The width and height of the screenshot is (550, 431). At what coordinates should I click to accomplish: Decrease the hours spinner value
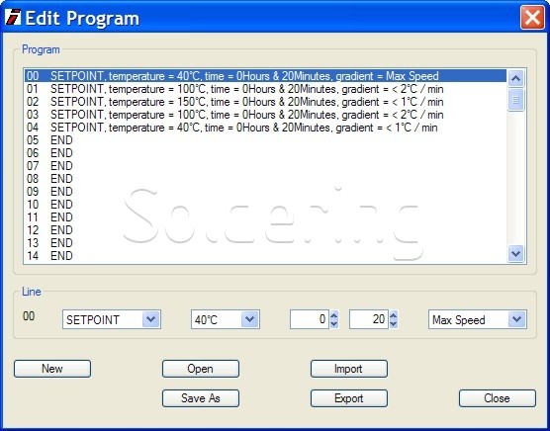tap(334, 324)
